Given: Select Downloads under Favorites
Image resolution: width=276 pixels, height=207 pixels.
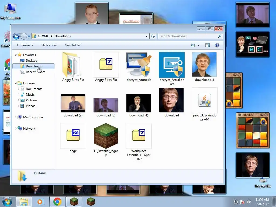Looking at the screenshot, I should tap(34, 66).
